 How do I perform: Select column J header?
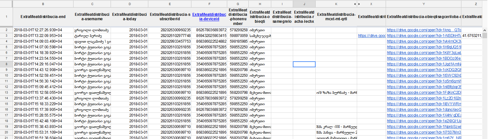click(x=304, y=4)
